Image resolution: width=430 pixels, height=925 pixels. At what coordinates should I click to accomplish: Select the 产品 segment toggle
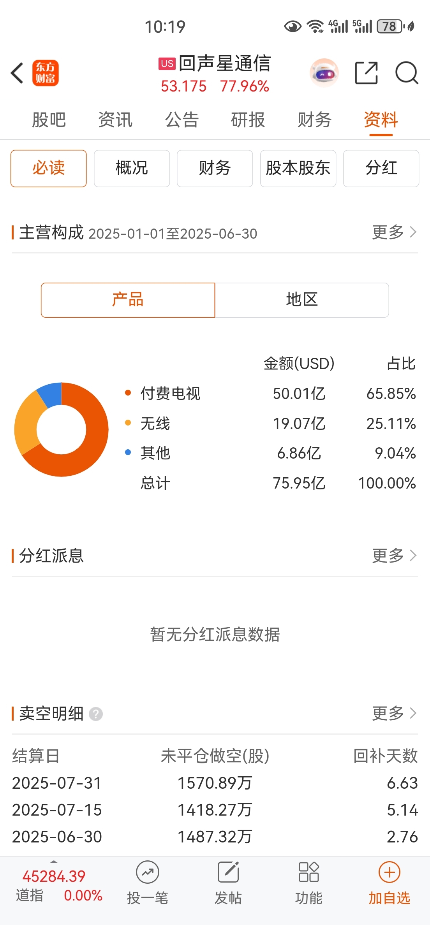coord(128,300)
